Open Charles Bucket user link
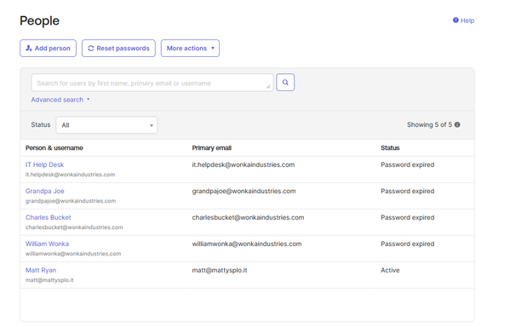 49,217
